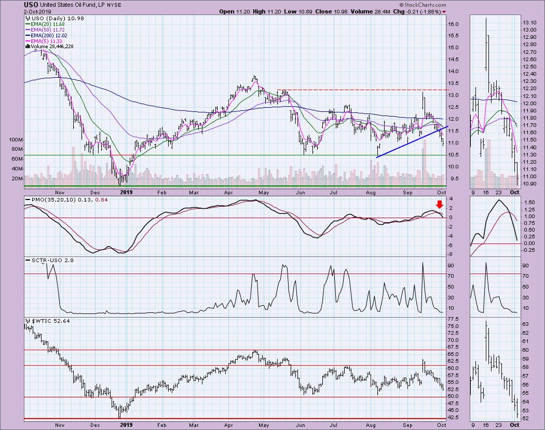Image resolution: width=545 pixels, height=430 pixels.
Task: Click the "Chg -0.21 (-1.88%)" change value
Action: tap(417, 11)
